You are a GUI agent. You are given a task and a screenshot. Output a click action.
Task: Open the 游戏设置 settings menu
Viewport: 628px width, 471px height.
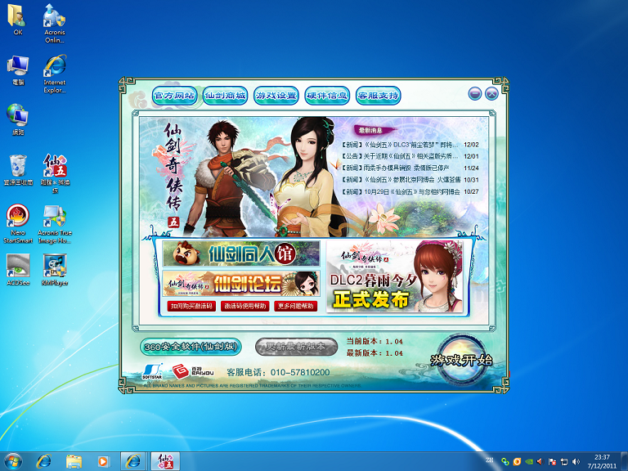tap(276, 96)
